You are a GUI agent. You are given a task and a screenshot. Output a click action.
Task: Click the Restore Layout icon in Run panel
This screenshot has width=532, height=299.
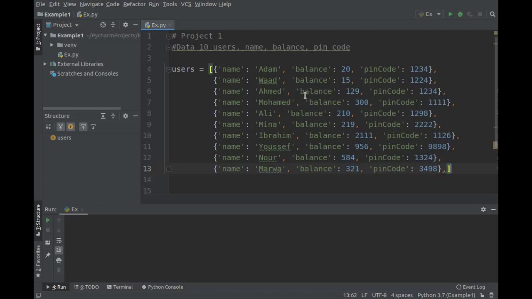click(48, 243)
